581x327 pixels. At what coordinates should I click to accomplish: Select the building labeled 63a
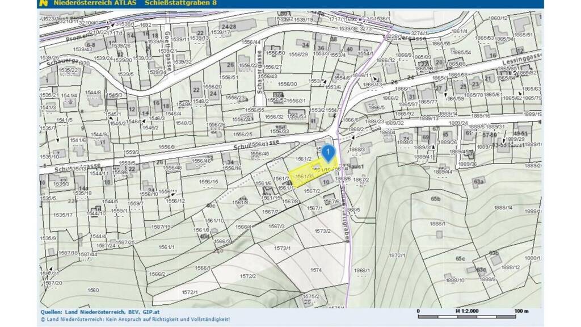[478, 182]
